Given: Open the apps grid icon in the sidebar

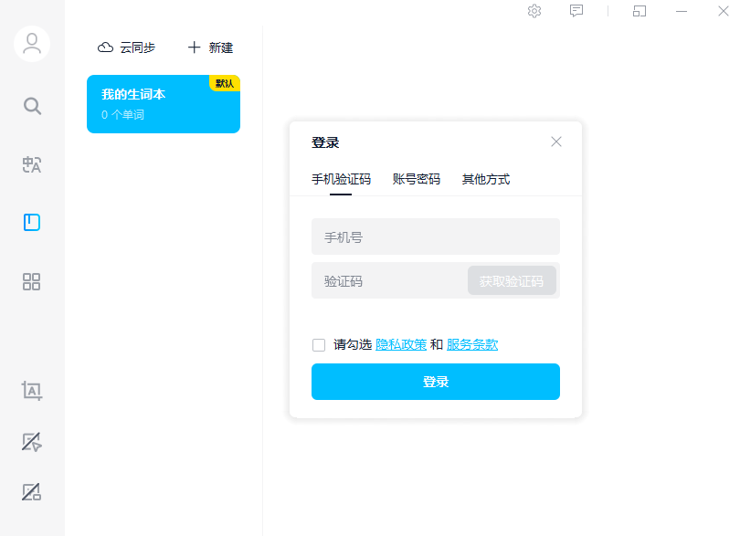Looking at the screenshot, I should tap(32, 282).
